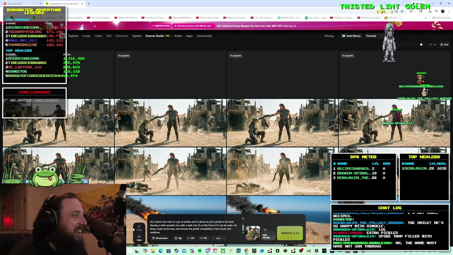Image resolution: width=453 pixels, height=255 pixels.
Task: Open the Character section
Action: pyautogui.click(x=122, y=36)
